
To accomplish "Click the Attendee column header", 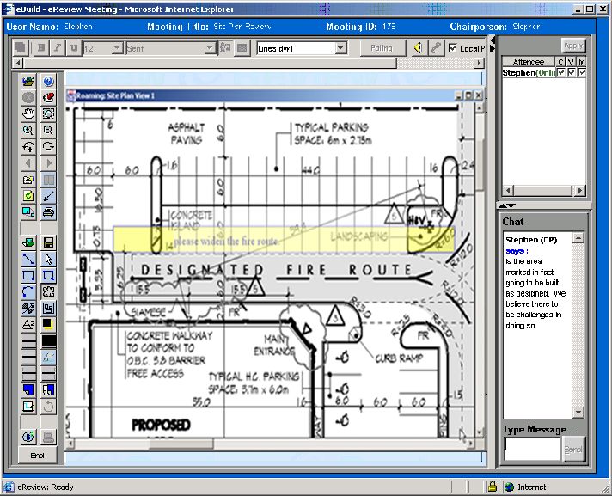I will click(528, 63).
